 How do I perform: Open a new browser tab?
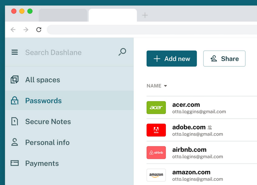(145, 15)
